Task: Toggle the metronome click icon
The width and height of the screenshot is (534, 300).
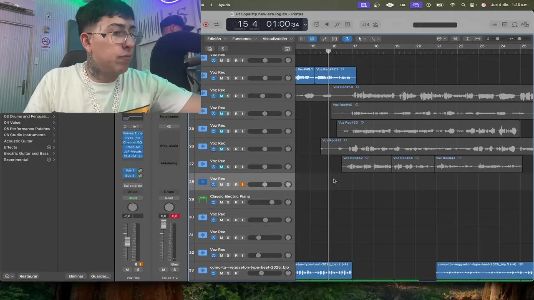Action: pyautogui.click(x=375, y=25)
